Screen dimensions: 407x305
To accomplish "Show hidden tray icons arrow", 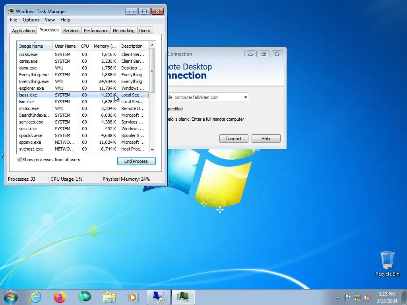I will point(338,297).
